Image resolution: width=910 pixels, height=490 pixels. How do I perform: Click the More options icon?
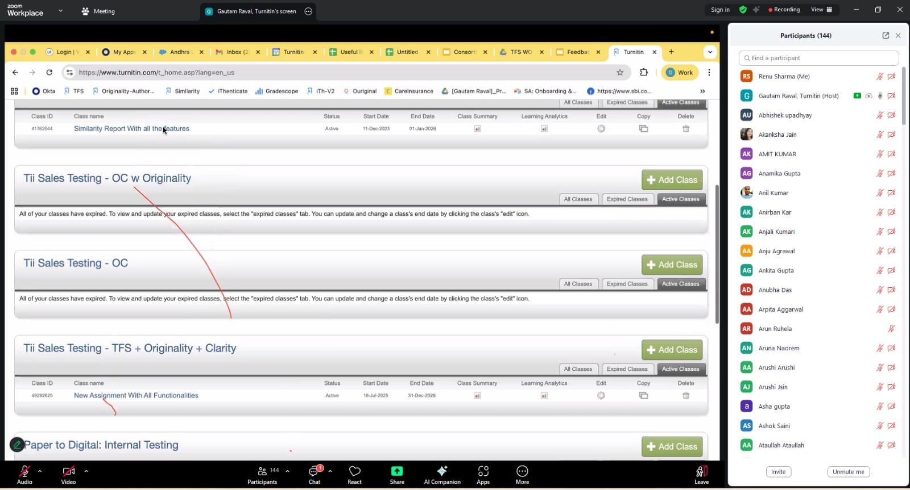click(x=522, y=471)
